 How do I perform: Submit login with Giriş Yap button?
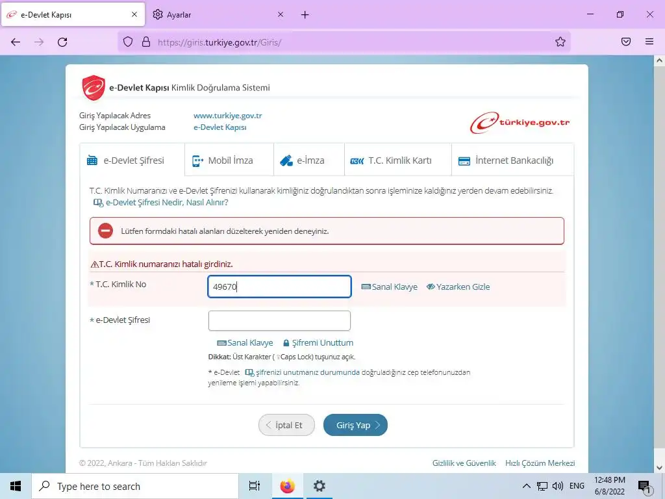(x=355, y=425)
